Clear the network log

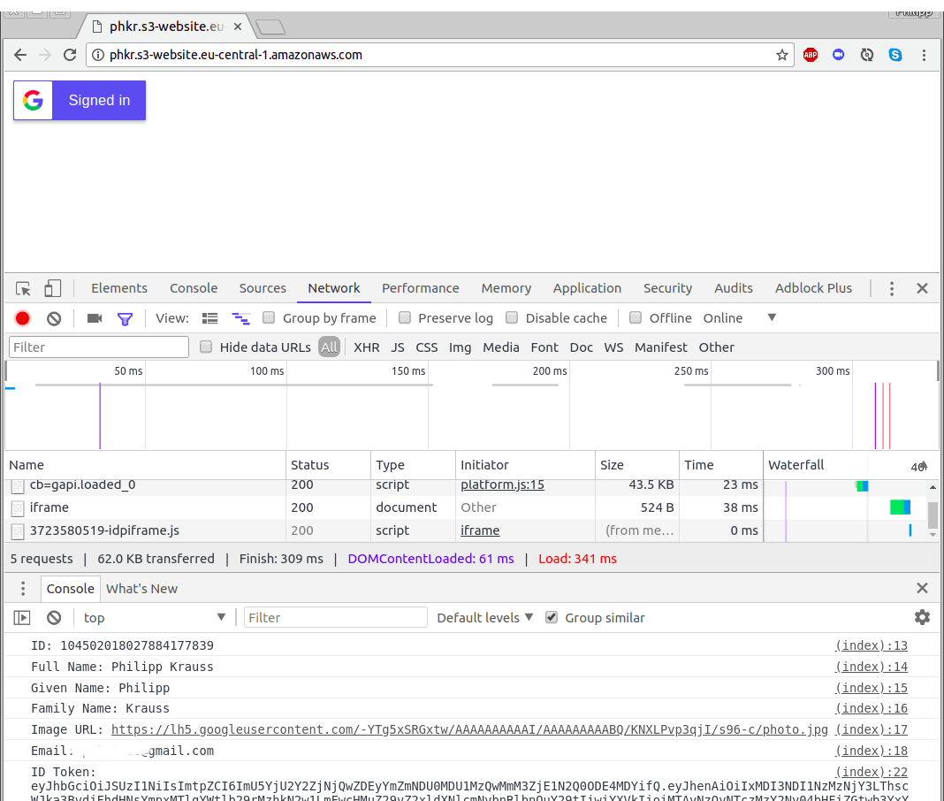tap(54, 318)
